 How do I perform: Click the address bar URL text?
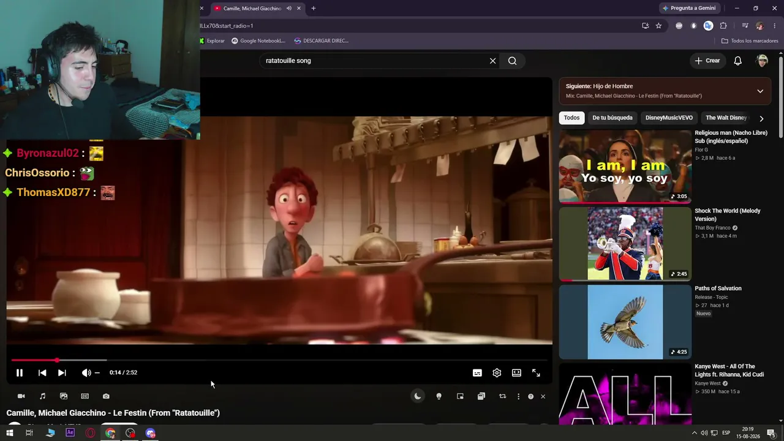coord(227,26)
